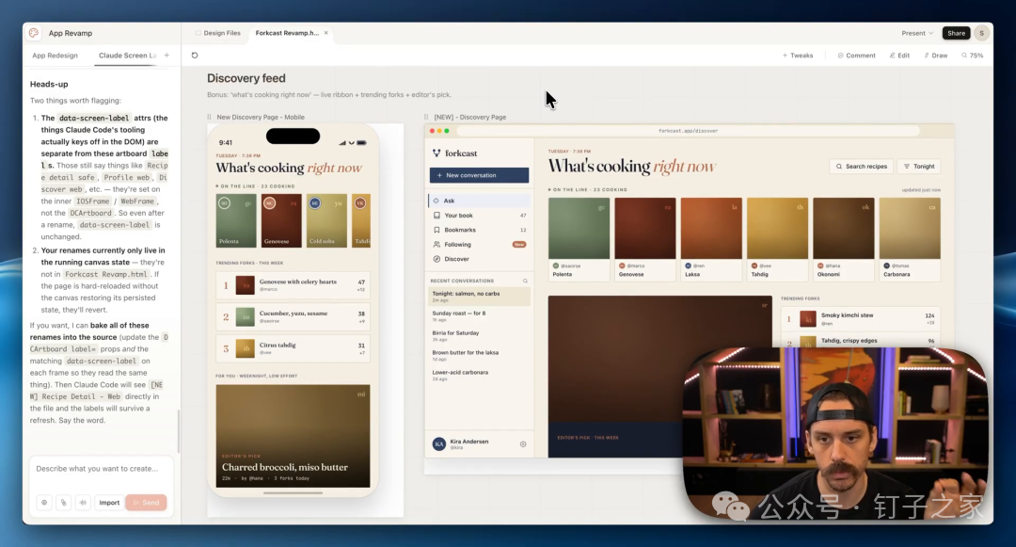The width and height of the screenshot is (1016, 547).
Task: Add a new chat tab with the plus icon
Action: [x=167, y=56]
